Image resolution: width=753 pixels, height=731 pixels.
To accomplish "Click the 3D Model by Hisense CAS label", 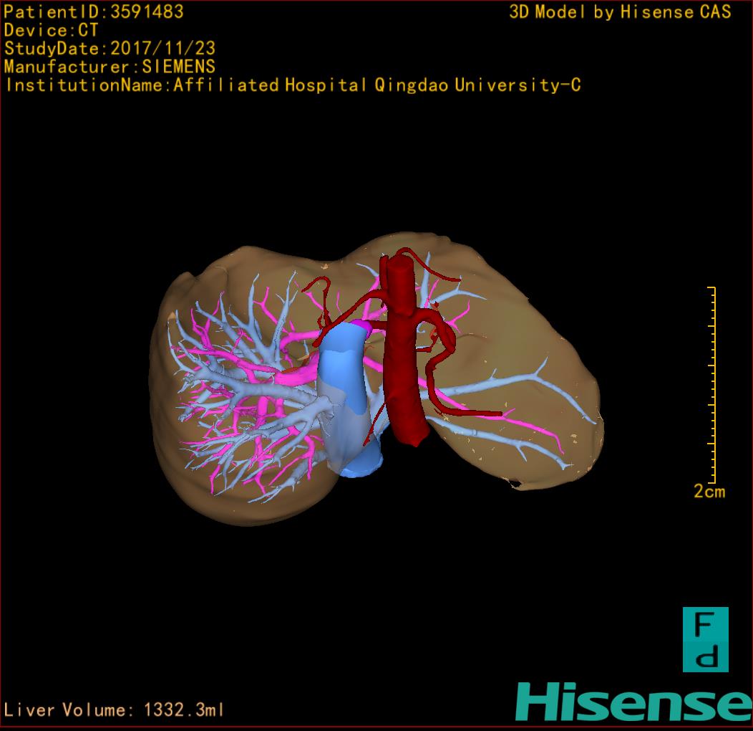I will point(620,11).
